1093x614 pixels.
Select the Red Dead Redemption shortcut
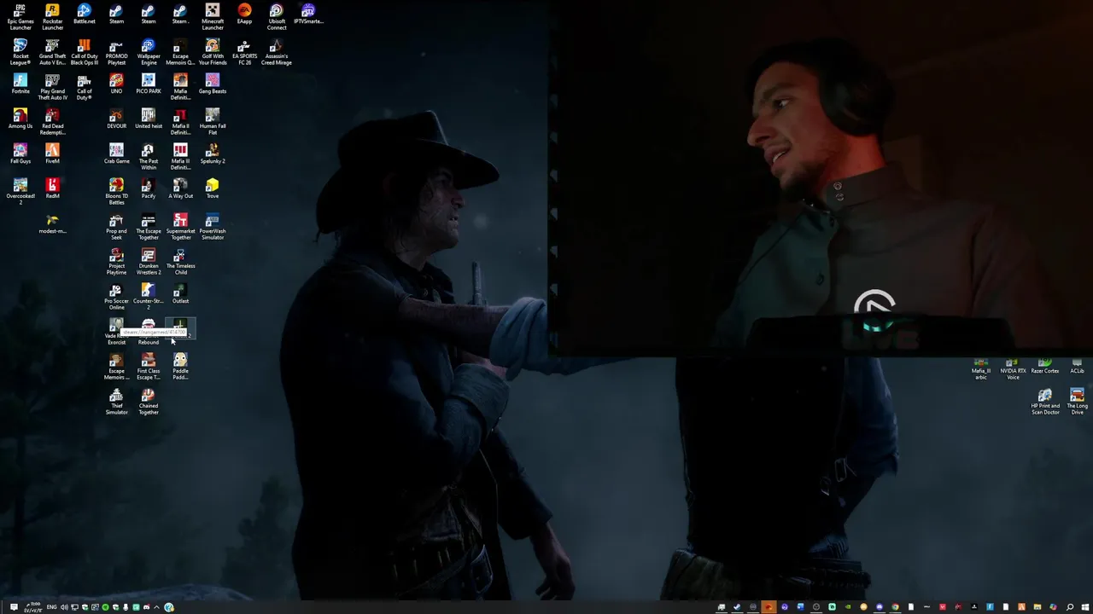52,122
